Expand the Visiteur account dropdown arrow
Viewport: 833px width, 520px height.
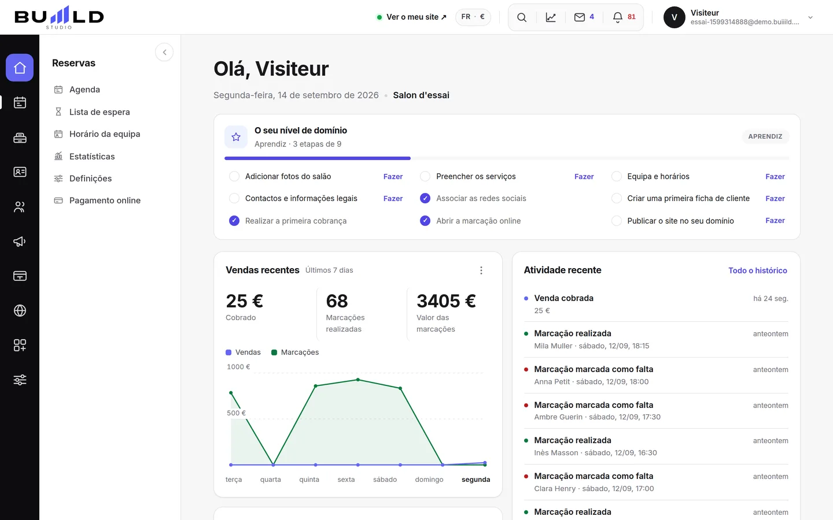(x=810, y=17)
